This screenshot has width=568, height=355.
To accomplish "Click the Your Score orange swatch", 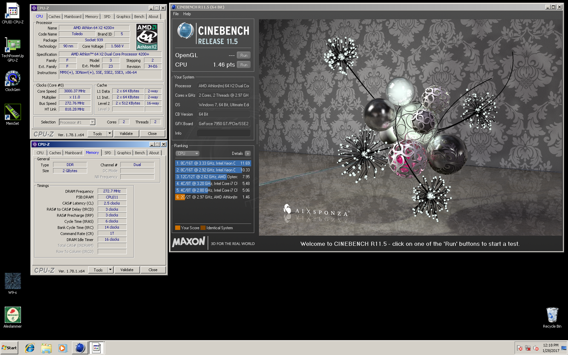I will point(177,228).
